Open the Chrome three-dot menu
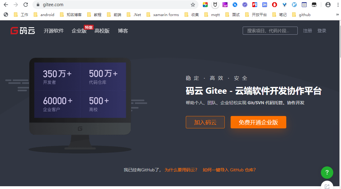This screenshot has width=341, height=189. [x=338, y=5]
